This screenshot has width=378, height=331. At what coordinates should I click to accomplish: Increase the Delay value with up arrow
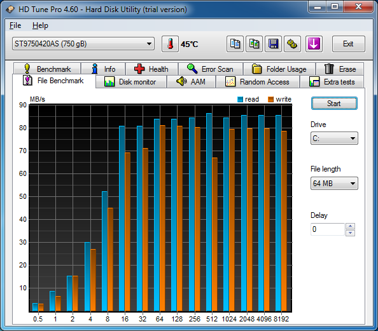tap(350, 226)
